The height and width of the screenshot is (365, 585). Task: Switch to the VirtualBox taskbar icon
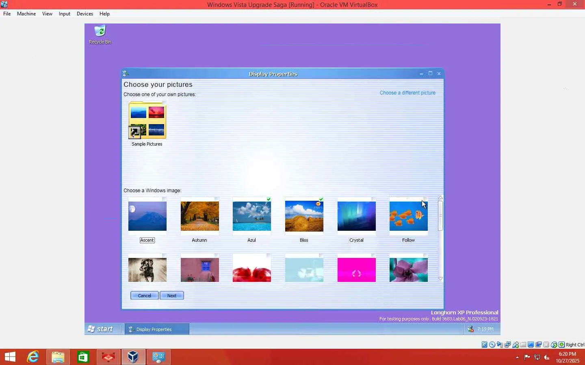click(133, 357)
